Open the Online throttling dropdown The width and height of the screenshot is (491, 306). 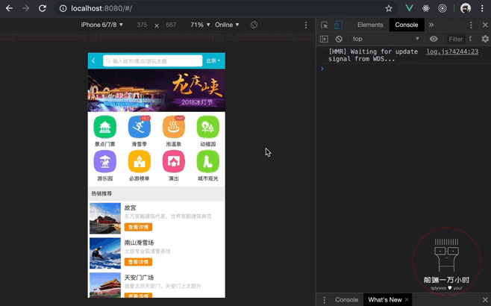point(227,25)
